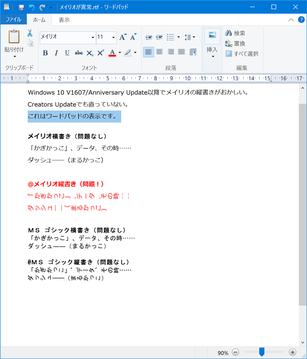
Task: Open the Customize Quick Access Toolbar arrow
Action: tap(51, 8)
